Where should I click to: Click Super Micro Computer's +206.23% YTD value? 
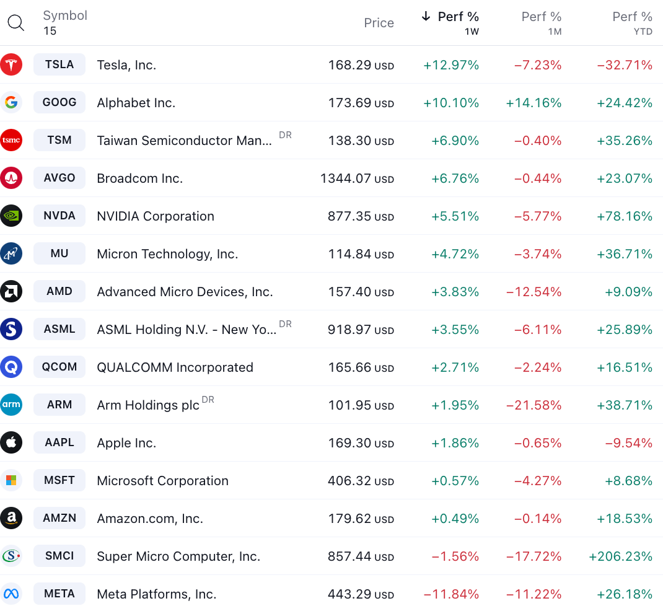click(x=620, y=556)
